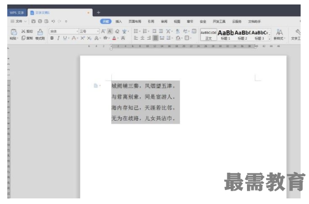Decrease font size with the A- icon
This screenshot has width=309, height=204.
(110, 31)
